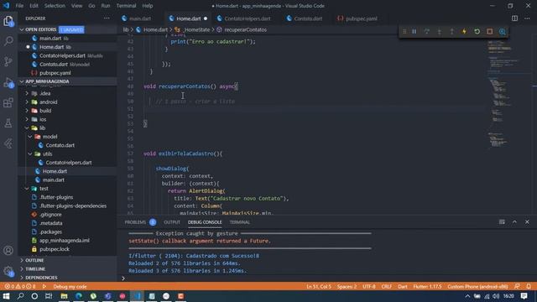Trigger Flutter Hot Reload lightning icon
The width and height of the screenshot is (537, 302).
click(464, 32)
